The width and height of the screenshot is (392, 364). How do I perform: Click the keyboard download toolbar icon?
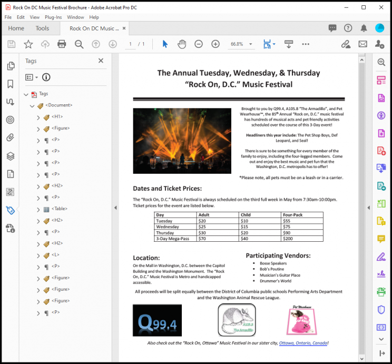289,44
